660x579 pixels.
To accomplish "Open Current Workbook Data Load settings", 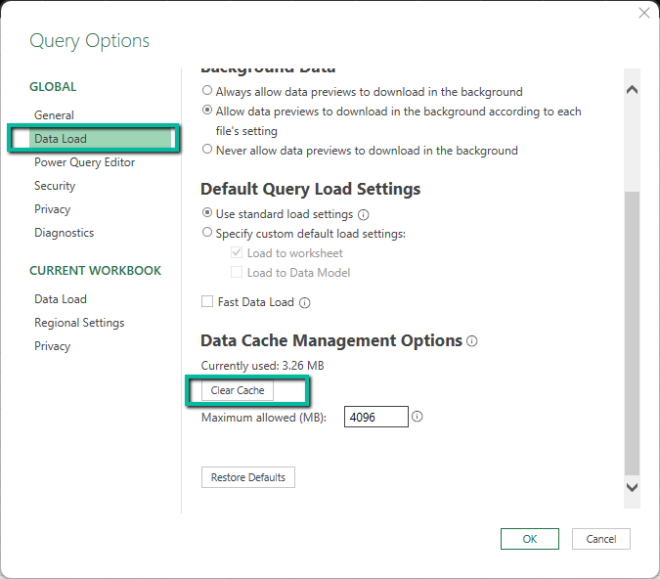I will [61, 299].
